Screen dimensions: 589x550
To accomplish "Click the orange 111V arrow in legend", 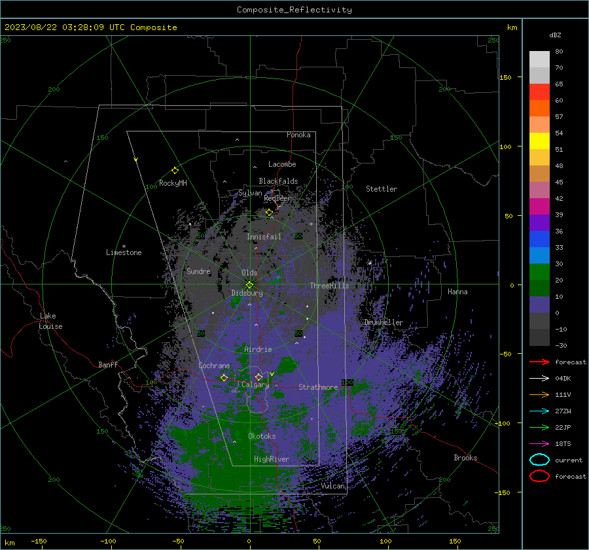I will coord(539,394).
